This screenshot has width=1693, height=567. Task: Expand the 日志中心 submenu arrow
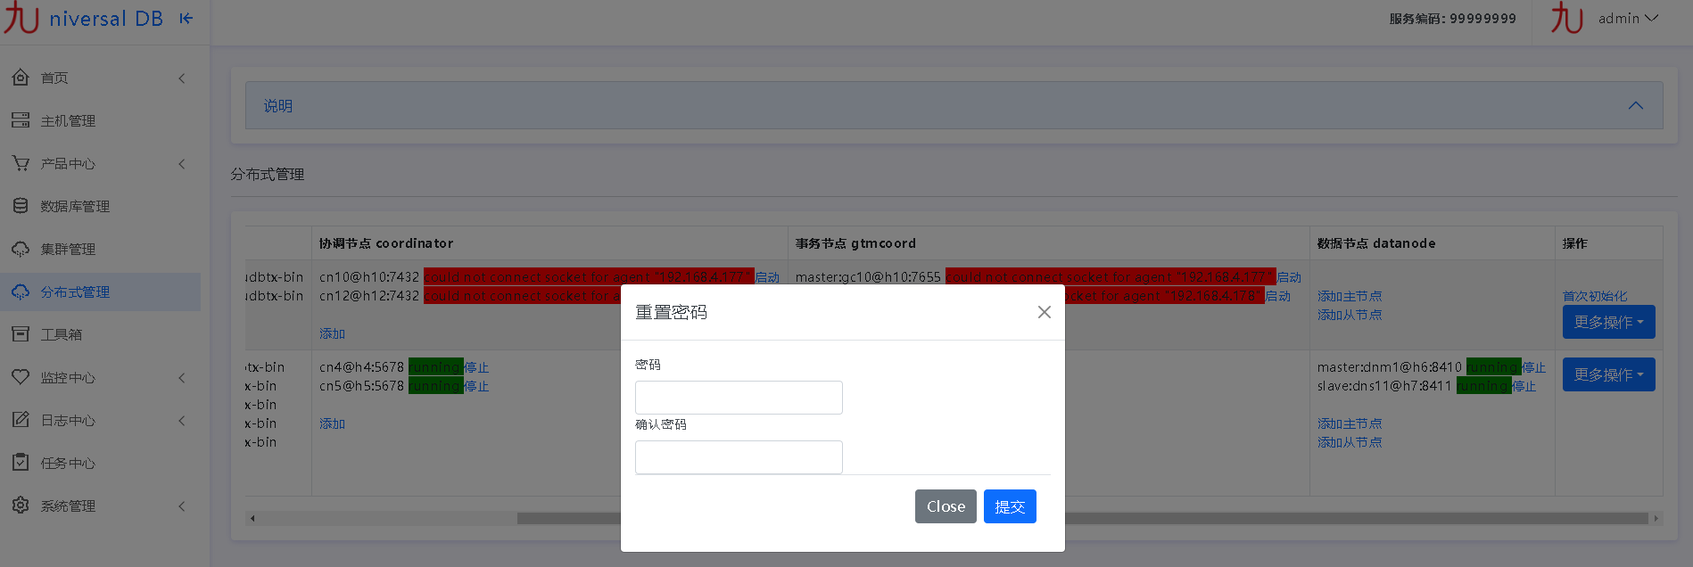(182, 420)
